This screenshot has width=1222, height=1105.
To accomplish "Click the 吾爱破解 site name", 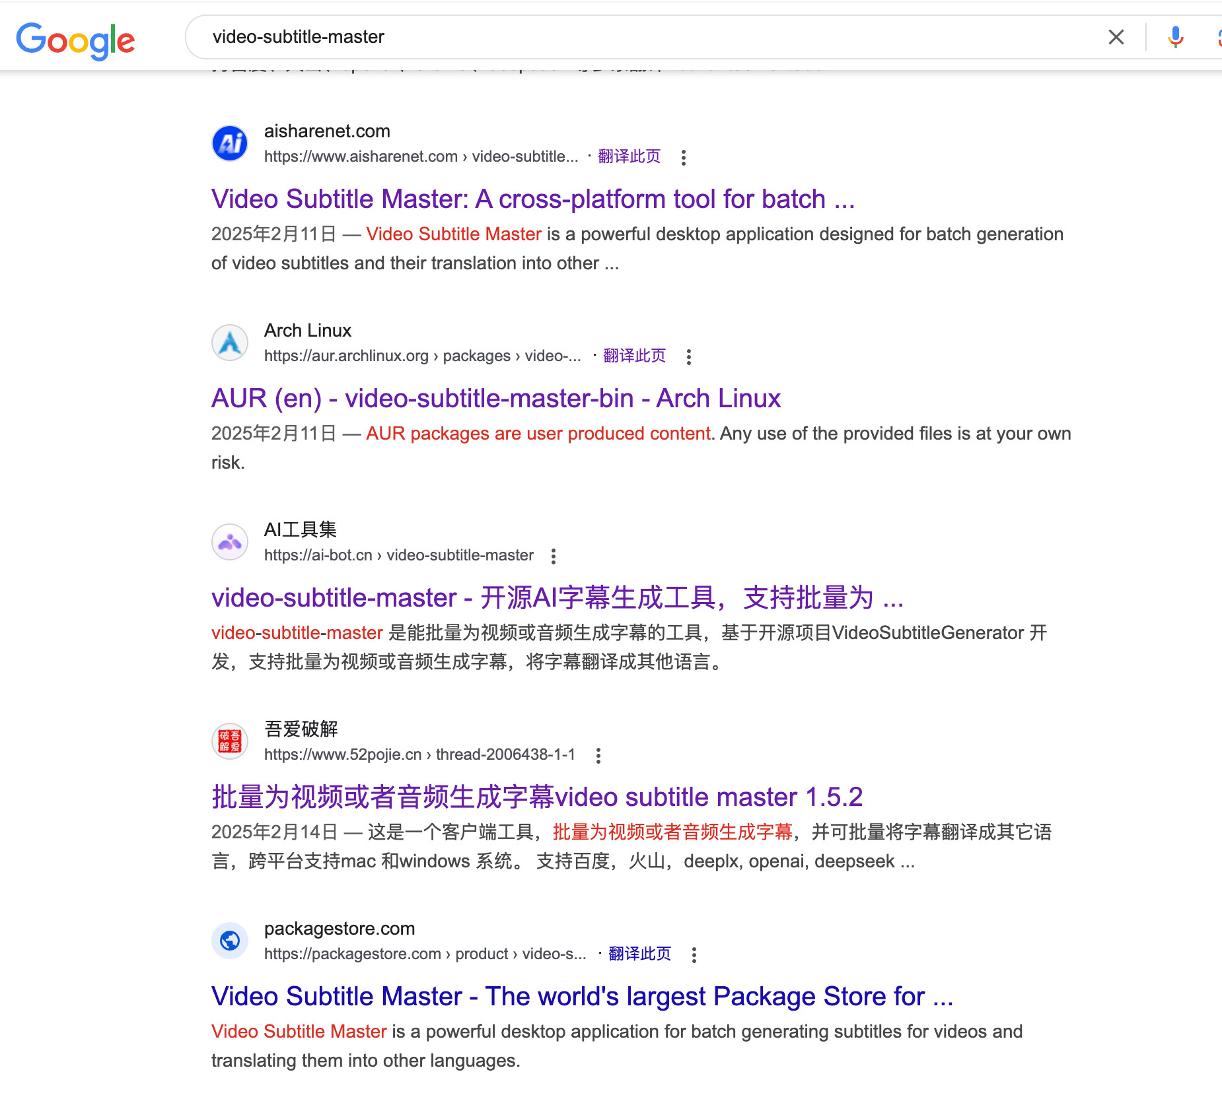I will click(301, 729).
